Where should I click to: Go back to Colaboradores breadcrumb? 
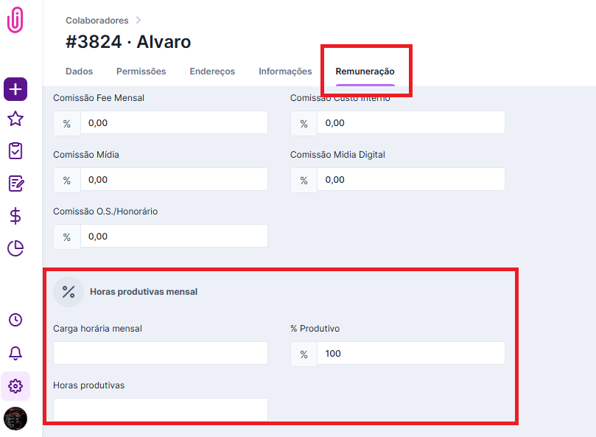point(97,21)
